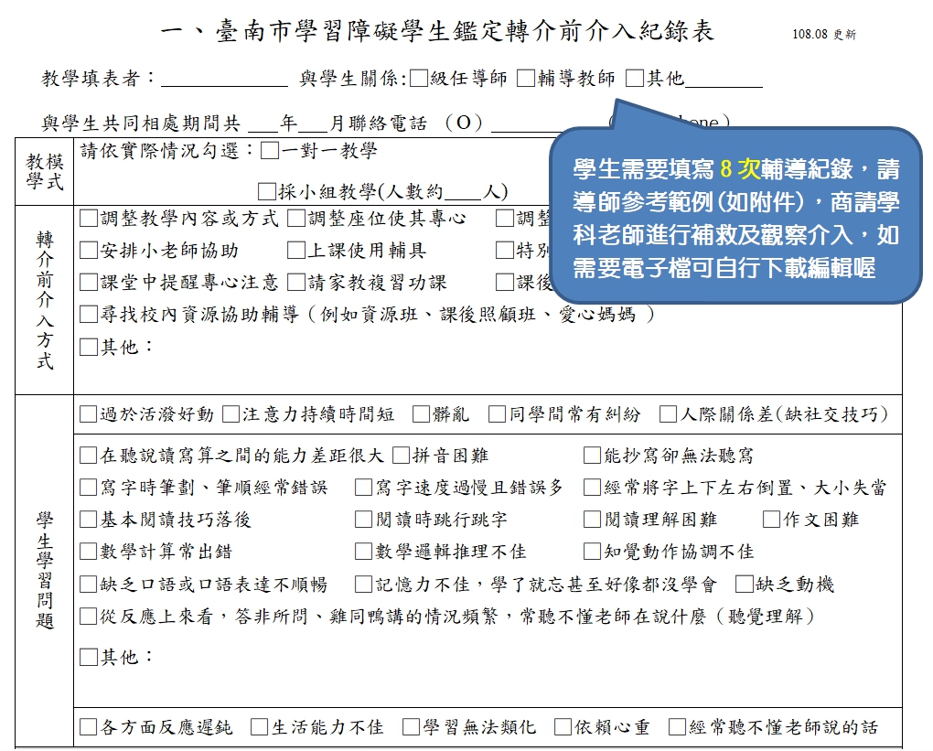Tick 基本閱讀技巧落後 checkbox

pyautogui.click(x=89, y=520)
